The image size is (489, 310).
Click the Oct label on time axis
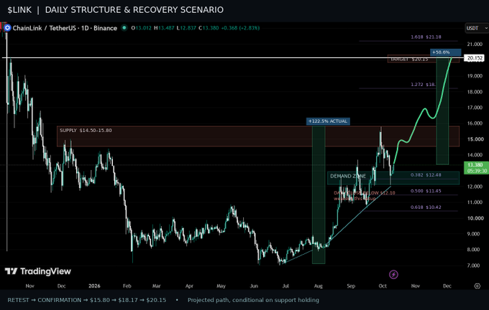click(x=383, y=286)
